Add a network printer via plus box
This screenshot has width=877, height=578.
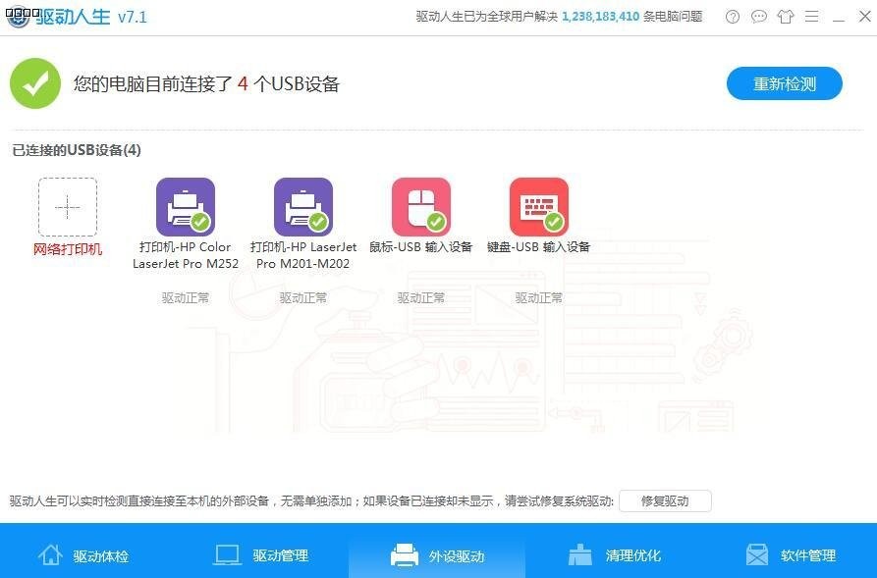pyautogui.click(x=68, y=207)
